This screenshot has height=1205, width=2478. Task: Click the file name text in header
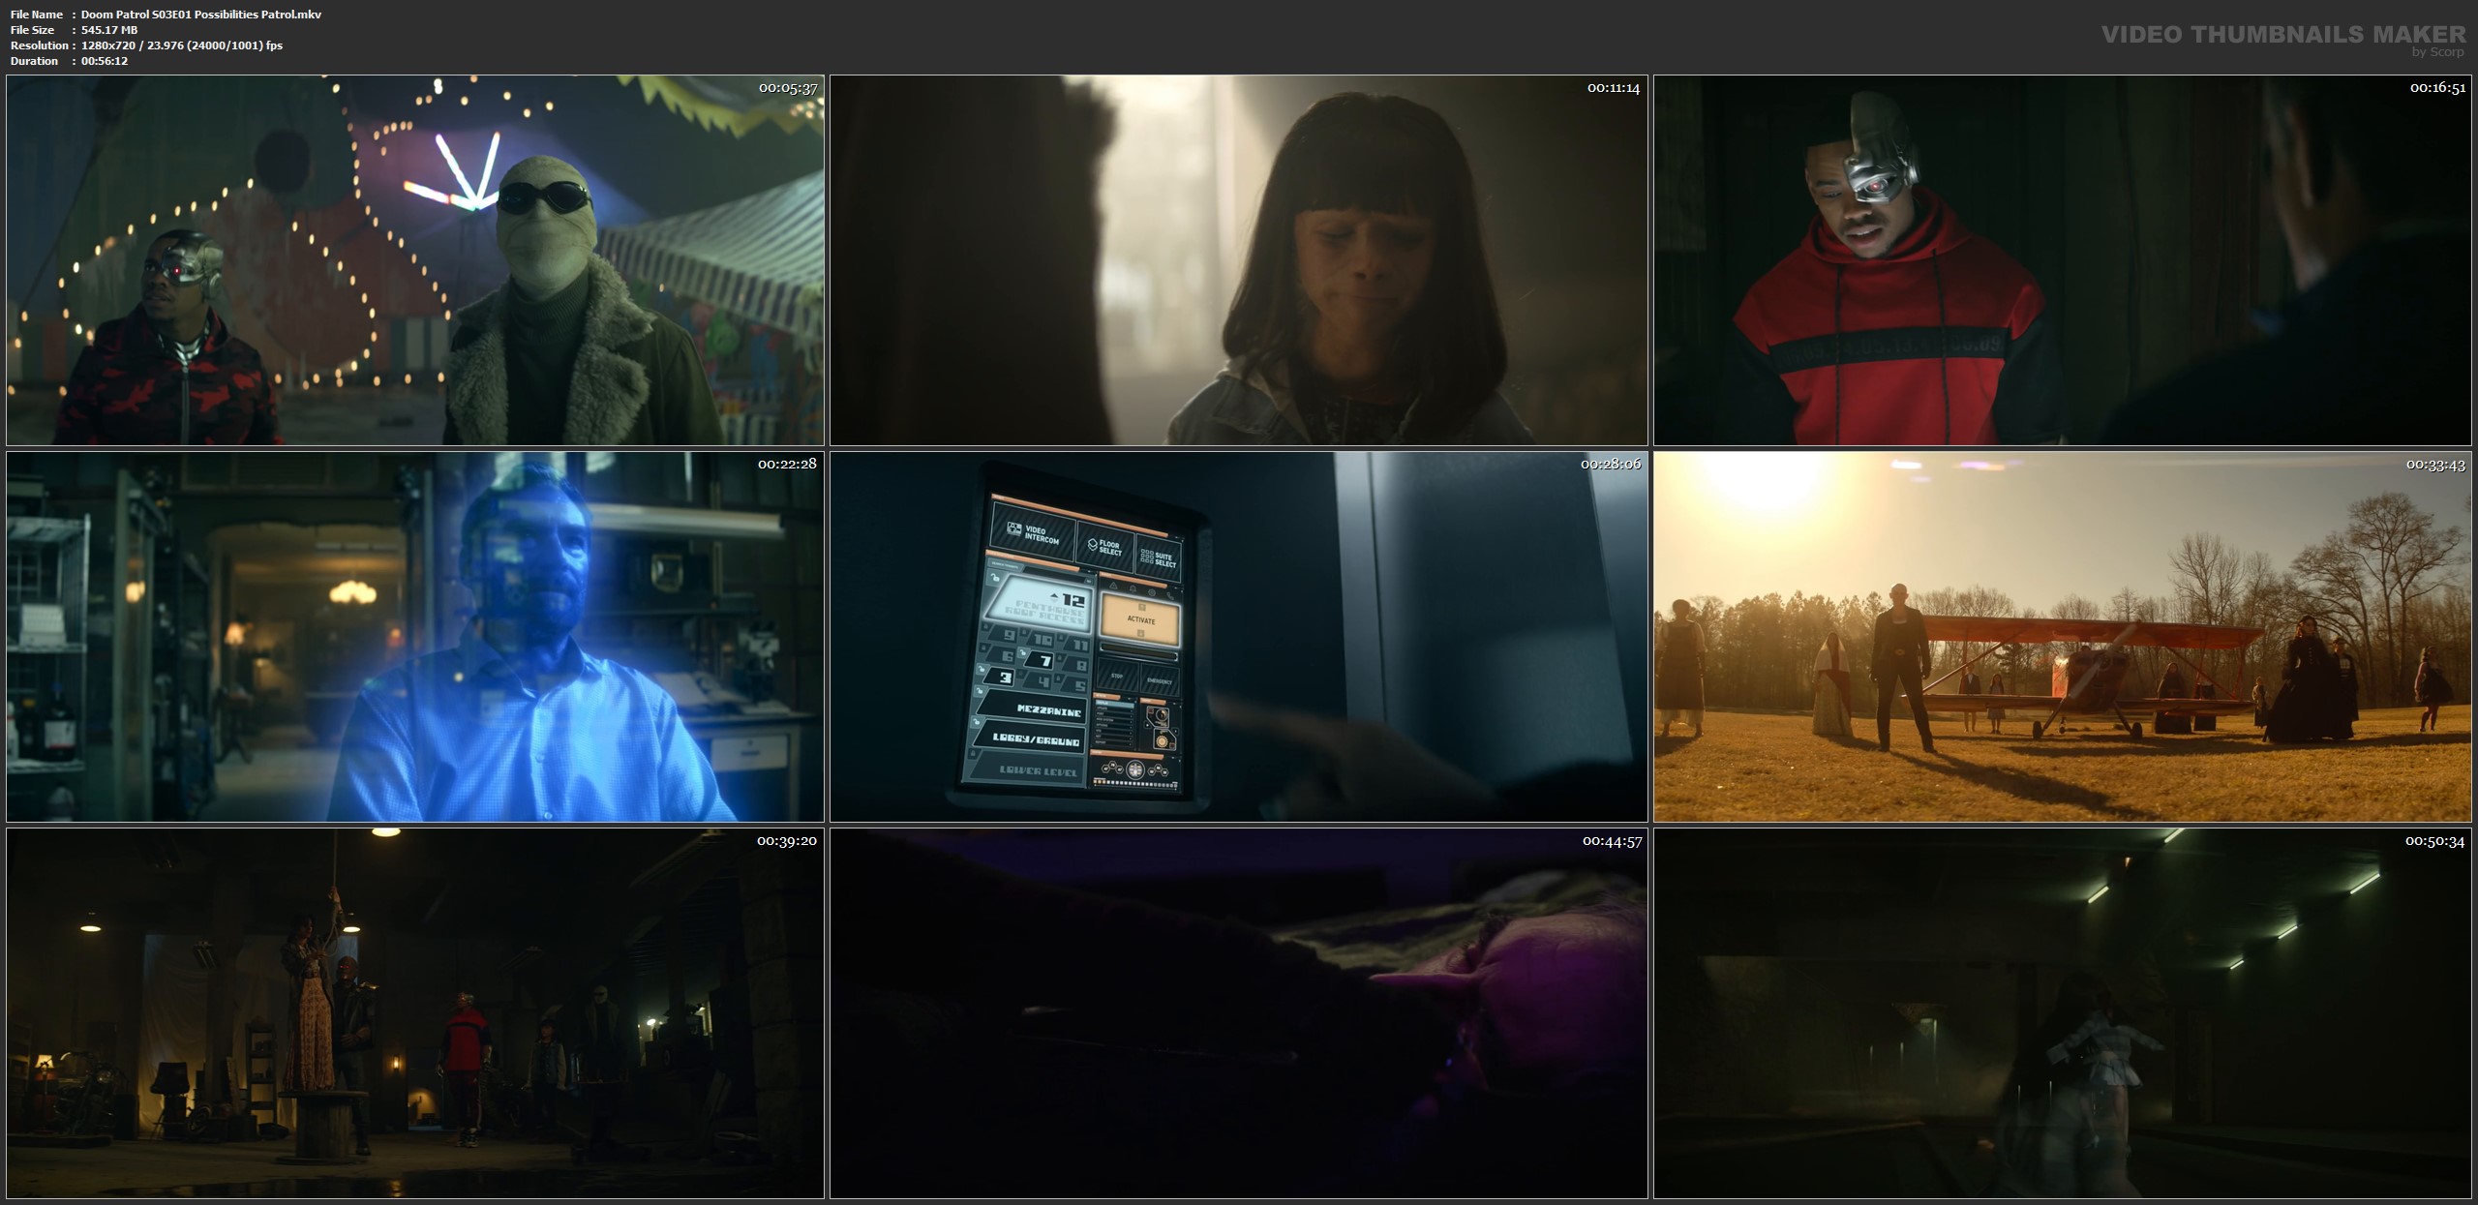200,15
